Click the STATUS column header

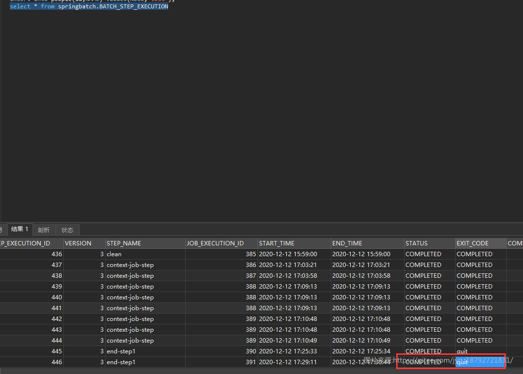click(430, 243)
